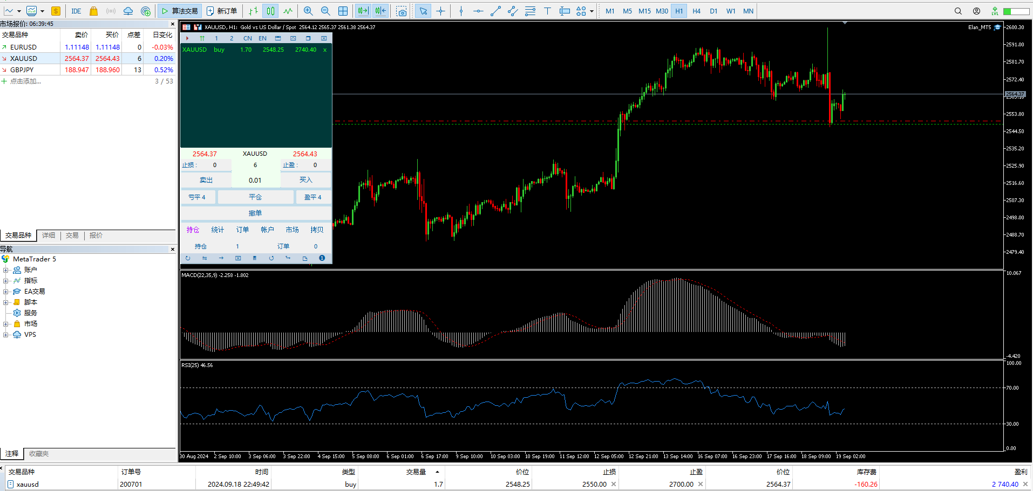This screenshot has width=1033, height=491.
Task: Remove the 2550.00 stop loss with its x
Action: click(614, 484)
